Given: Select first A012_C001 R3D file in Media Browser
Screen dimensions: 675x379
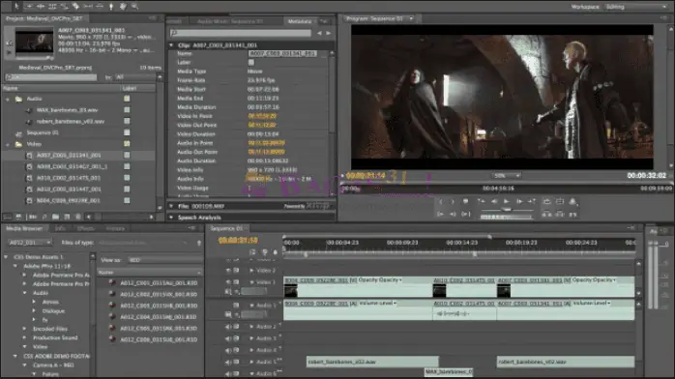Looking at the screenshot, I should pyautogui.click(x=159, y=283).
